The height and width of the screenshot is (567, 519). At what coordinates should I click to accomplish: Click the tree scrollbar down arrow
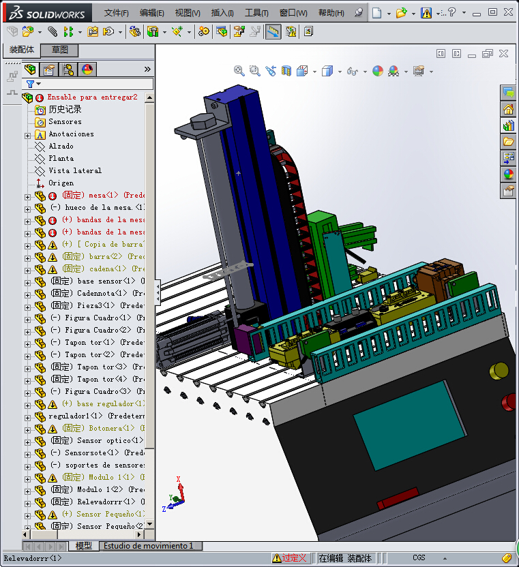point(149,524)
